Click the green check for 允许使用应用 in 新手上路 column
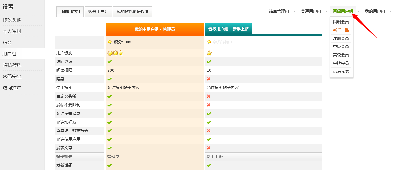The height and width of the screenshot is (170, 396). (209, 139)
